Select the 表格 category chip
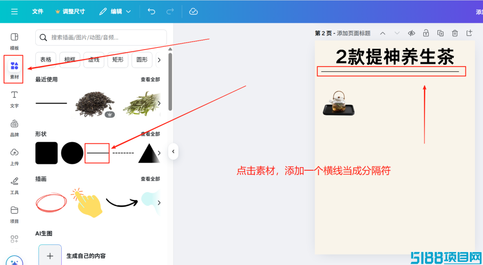Image resolution: width=483 pixels, height=265 pixels. coord(46,60)
